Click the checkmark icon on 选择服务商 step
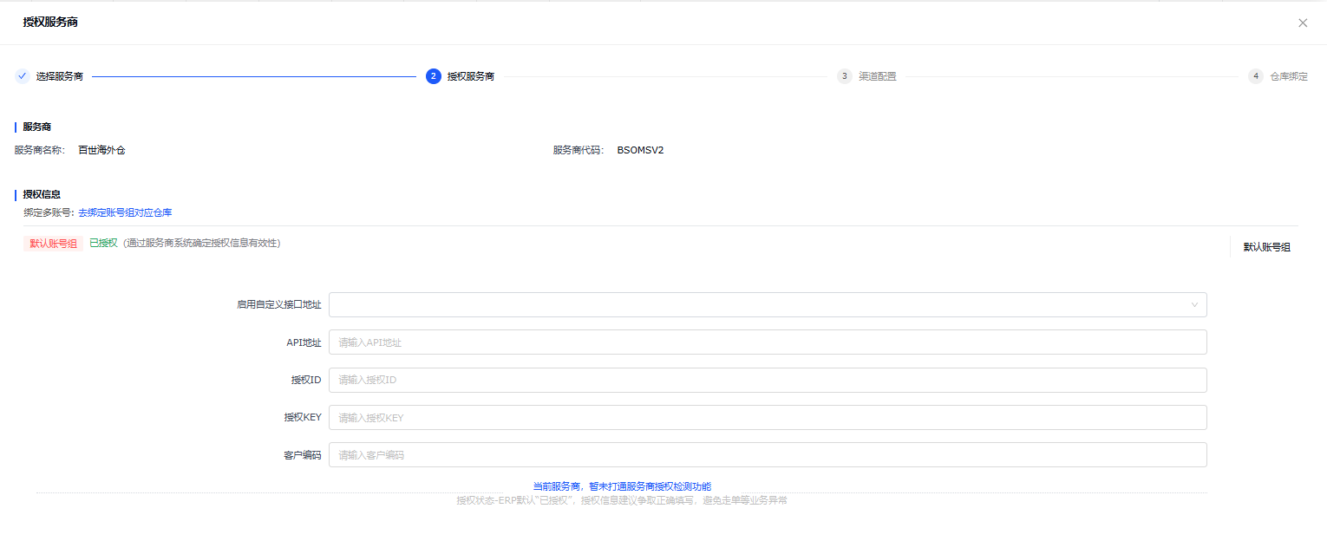This screenshot has height=554, width=1327. [22, 76]
